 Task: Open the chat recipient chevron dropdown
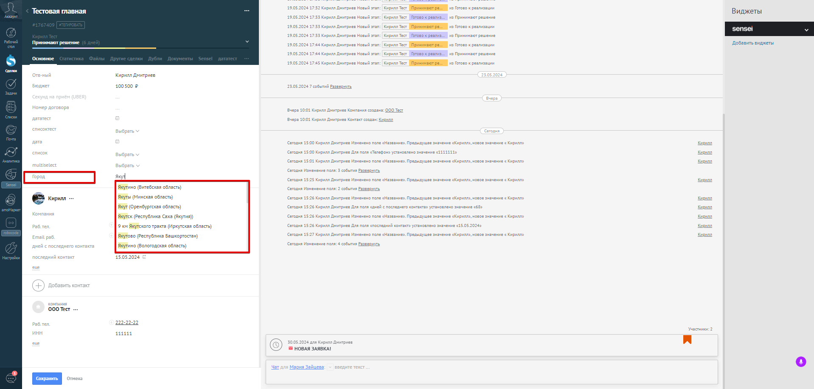coord(330,367)
